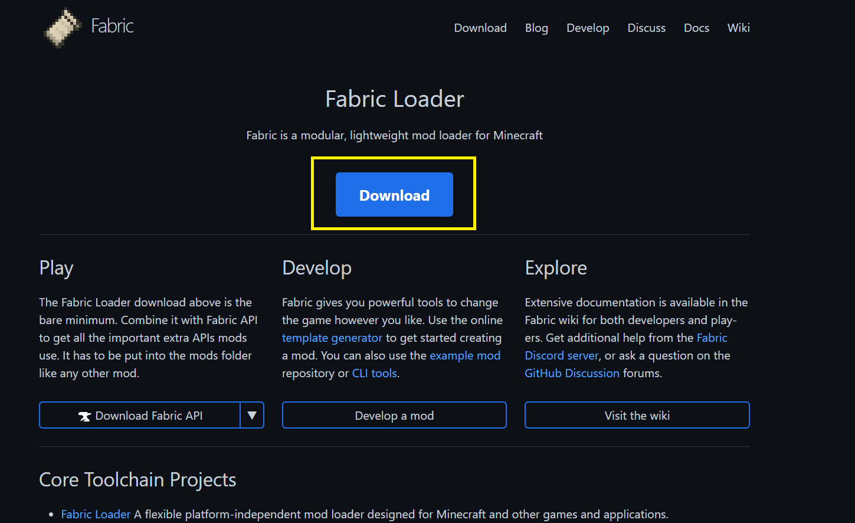This screenshot has height=523, width=855.
Task: Open the template generator link
Action: (x=332, y=338)
